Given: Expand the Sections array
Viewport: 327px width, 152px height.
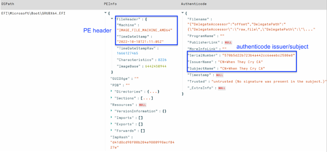Looking at the screenshot, I should [112, 98].
